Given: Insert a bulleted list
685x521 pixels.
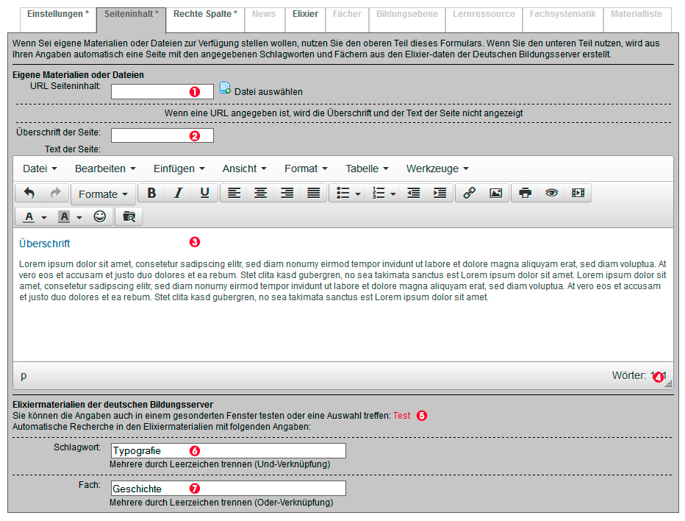Looking at the screenshot, I should click(343, 193).
